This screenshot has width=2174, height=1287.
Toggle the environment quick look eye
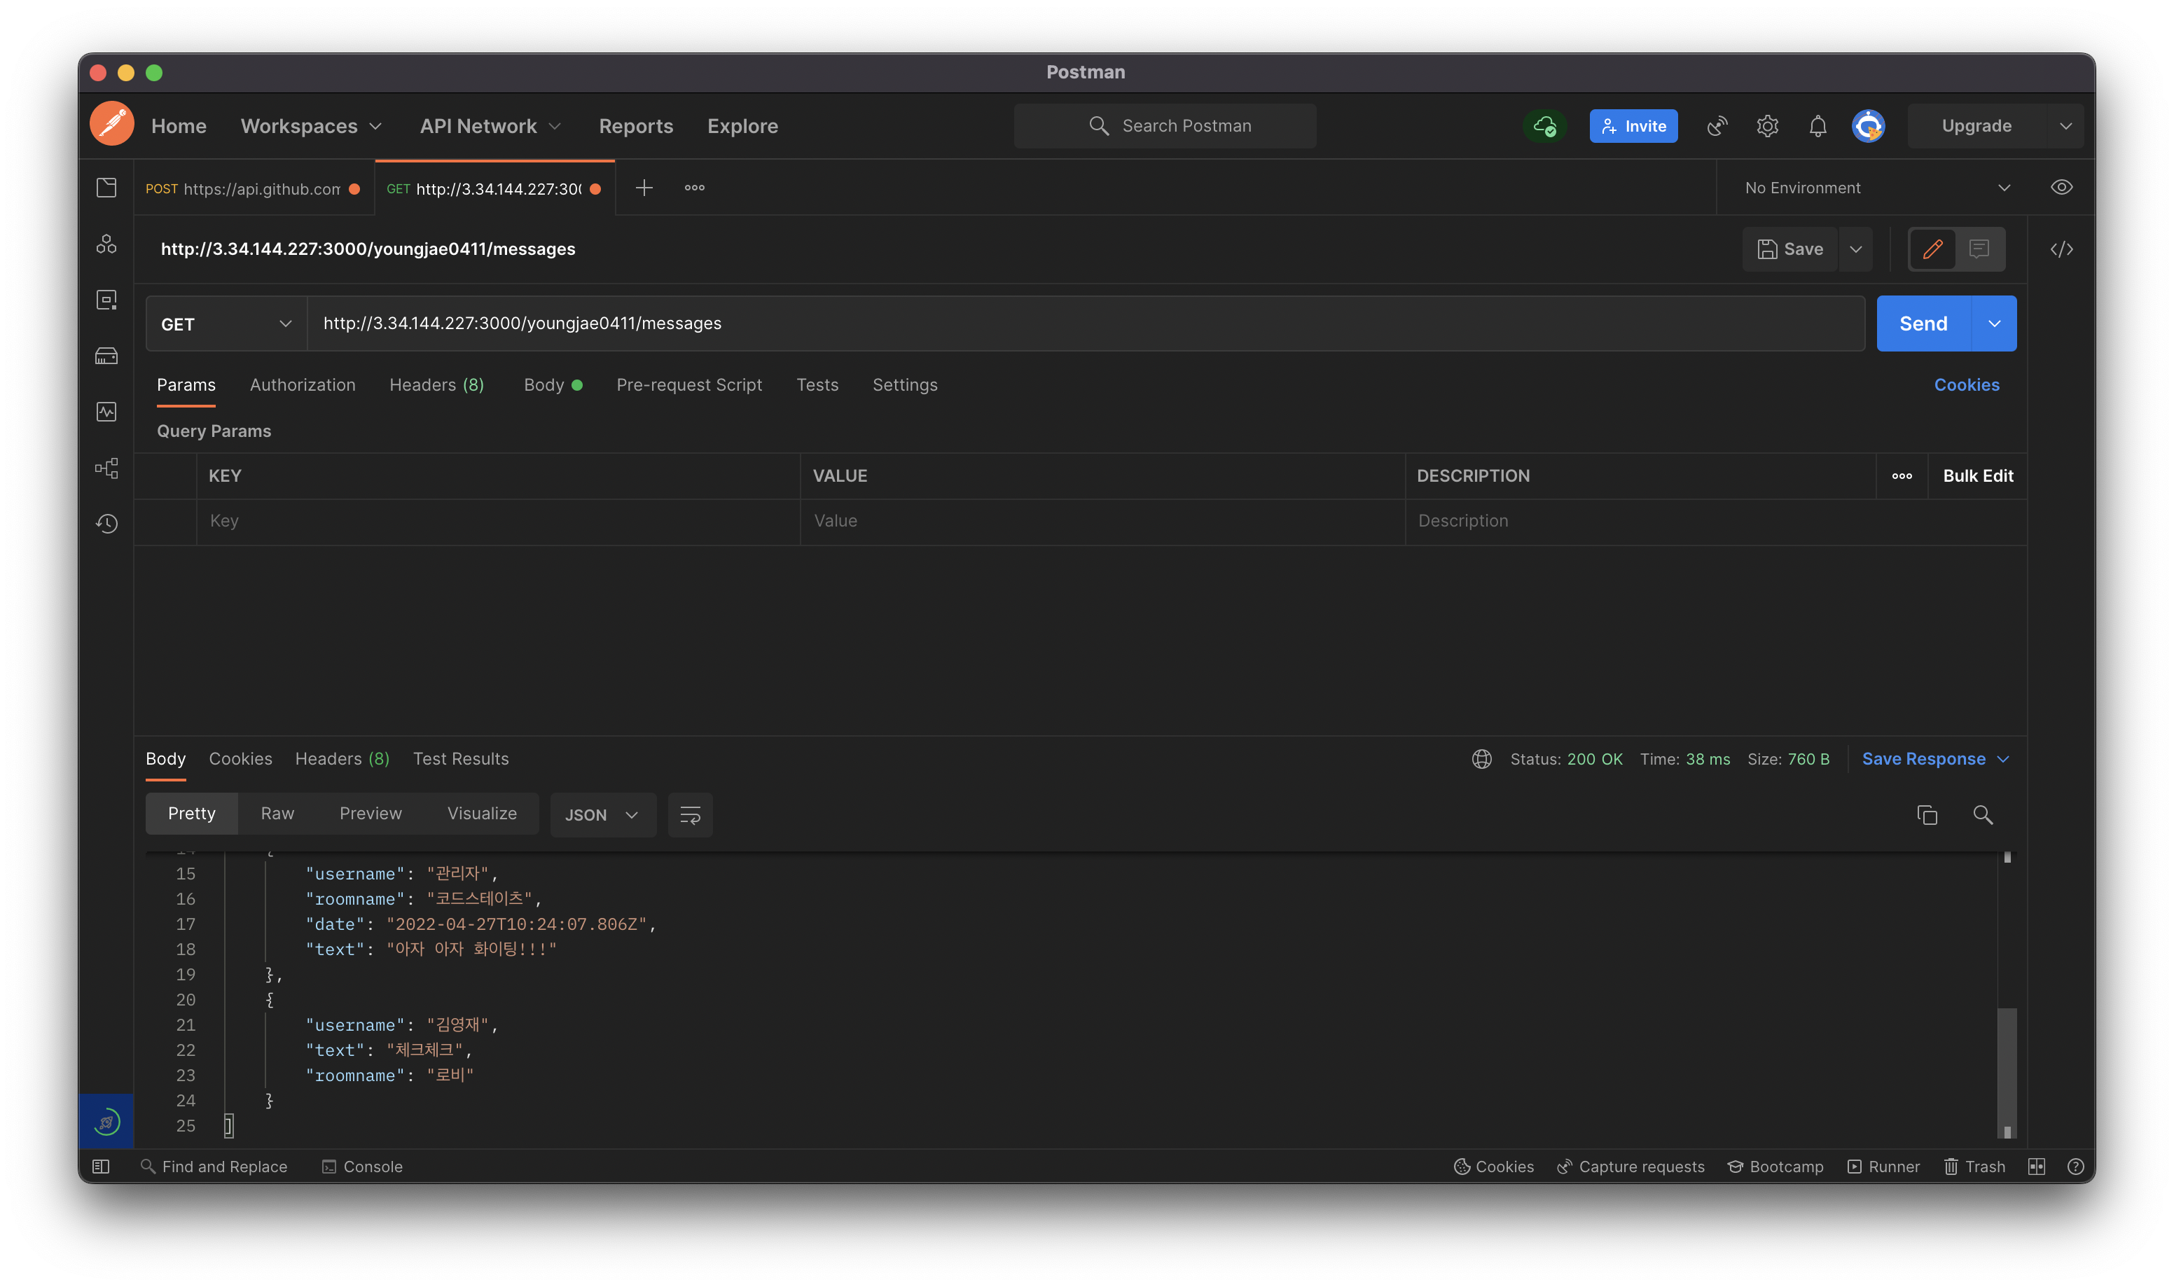(x=2061, y=188)
